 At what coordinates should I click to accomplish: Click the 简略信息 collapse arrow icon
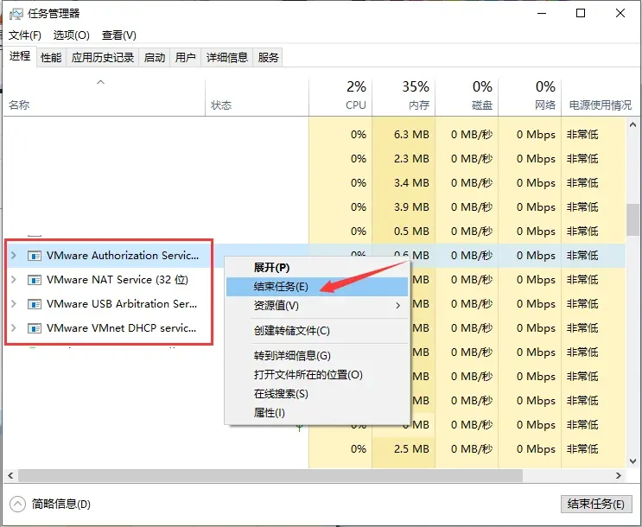[17, 504]
